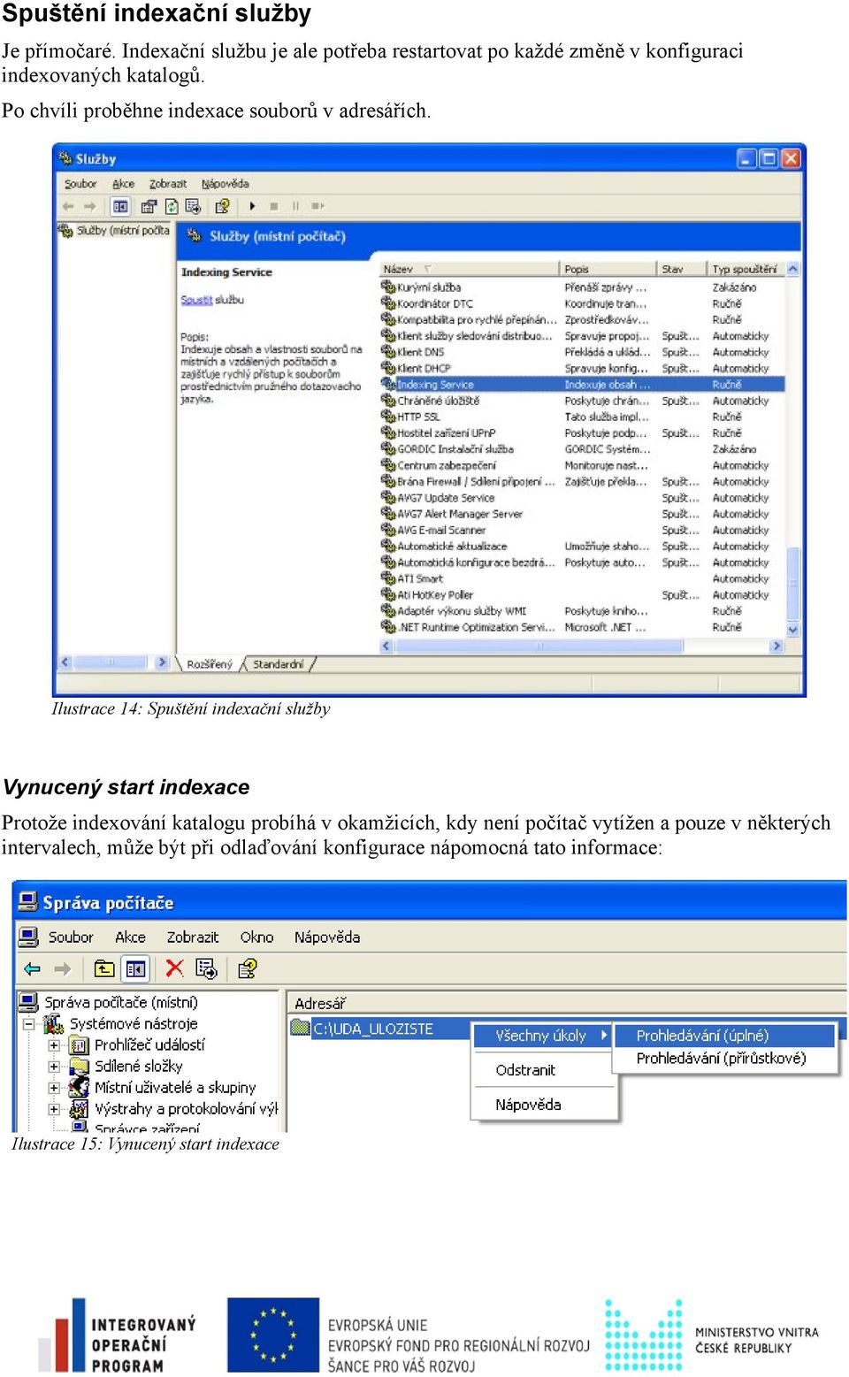Toggle console tree icon in Služby toolbar
The image size is (849, 1377).
click(x=120, y=206)
